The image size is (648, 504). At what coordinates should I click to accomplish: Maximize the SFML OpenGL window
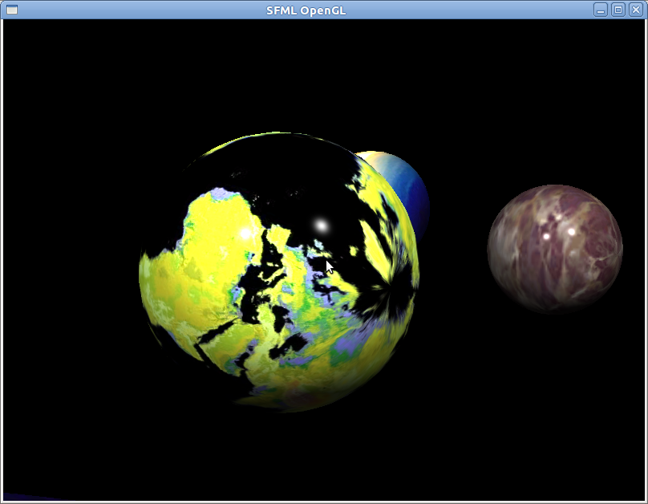(618, 10)
